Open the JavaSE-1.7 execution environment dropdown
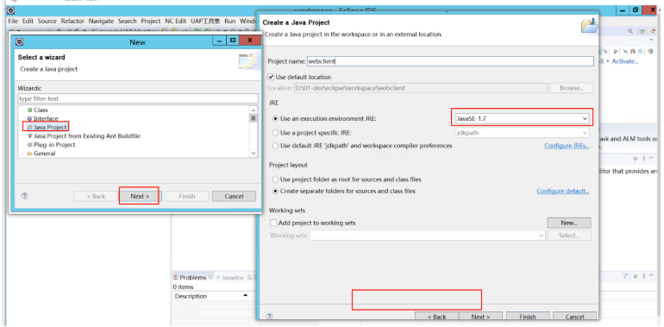Image resolution: width=664 pixels, height=327 pixels. [x=522, y=119]
